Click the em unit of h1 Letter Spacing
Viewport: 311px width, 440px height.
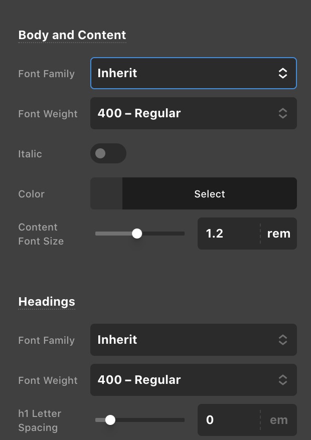[x=279, y=420]
